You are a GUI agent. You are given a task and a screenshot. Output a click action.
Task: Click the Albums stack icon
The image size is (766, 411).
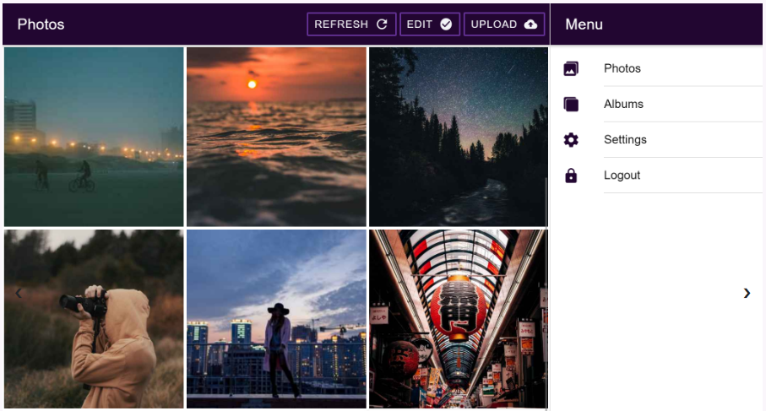click(571, 104)
